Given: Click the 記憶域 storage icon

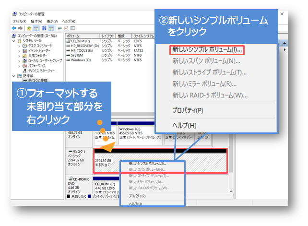Looking at the screenshot, I should tap(19, 76).
